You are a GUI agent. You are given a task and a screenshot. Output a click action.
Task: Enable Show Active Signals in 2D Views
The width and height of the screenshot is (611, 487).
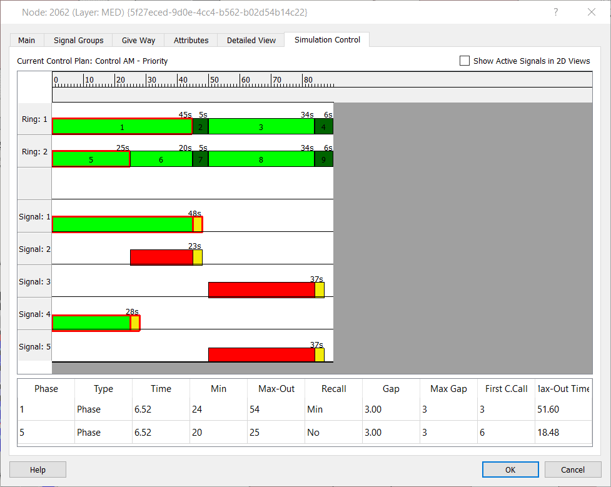coord(465,61)
